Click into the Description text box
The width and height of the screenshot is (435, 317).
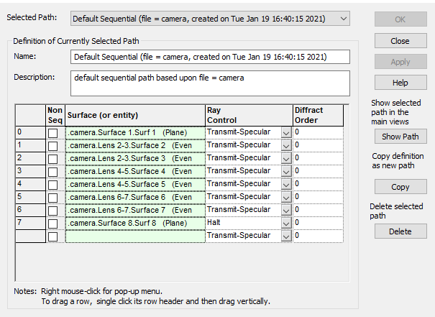(x=210, y=83)
